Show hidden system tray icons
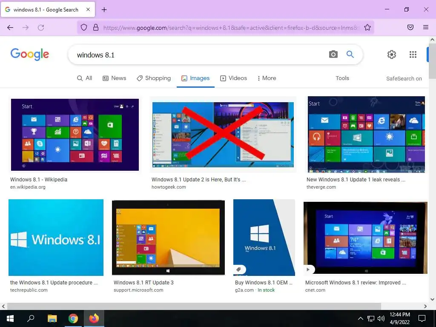 click(x=360, y=318)
